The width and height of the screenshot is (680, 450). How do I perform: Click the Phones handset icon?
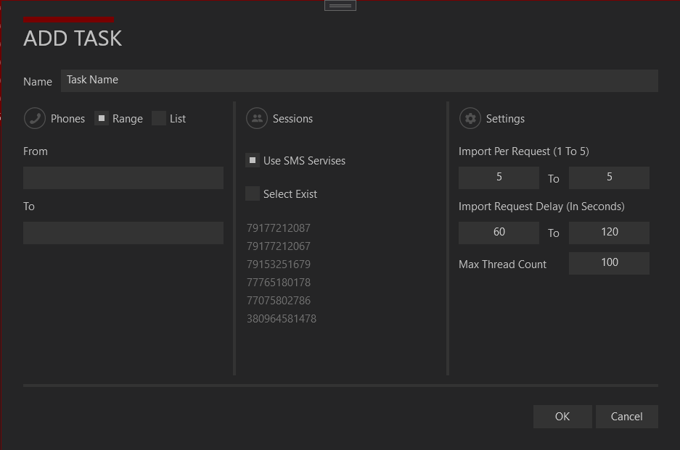(35, 118)
